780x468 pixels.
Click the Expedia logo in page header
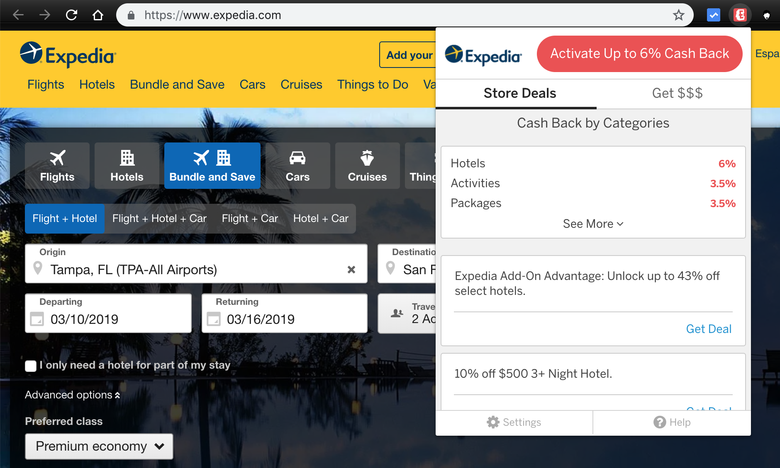tap(68, 55)
